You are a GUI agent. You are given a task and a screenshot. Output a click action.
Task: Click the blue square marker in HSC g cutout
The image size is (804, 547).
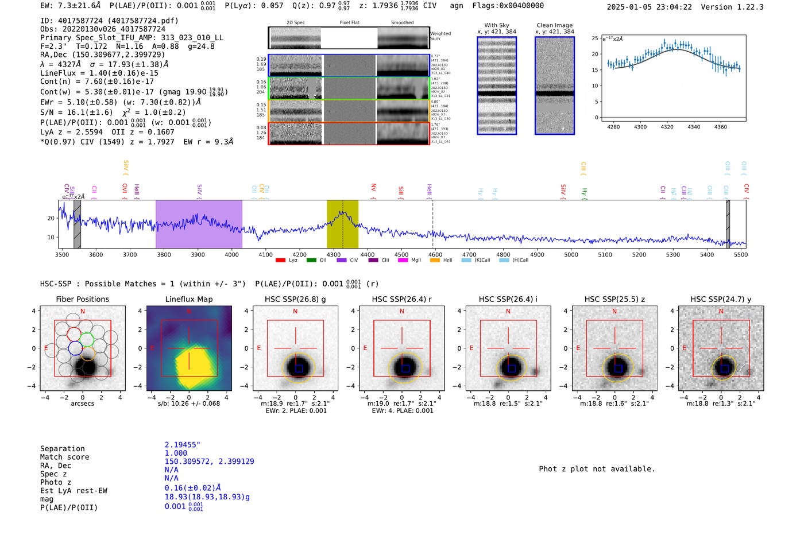click(299, 368)
